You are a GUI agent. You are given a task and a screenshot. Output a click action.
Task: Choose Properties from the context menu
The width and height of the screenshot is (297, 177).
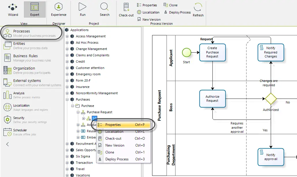[x=124, y=125]
